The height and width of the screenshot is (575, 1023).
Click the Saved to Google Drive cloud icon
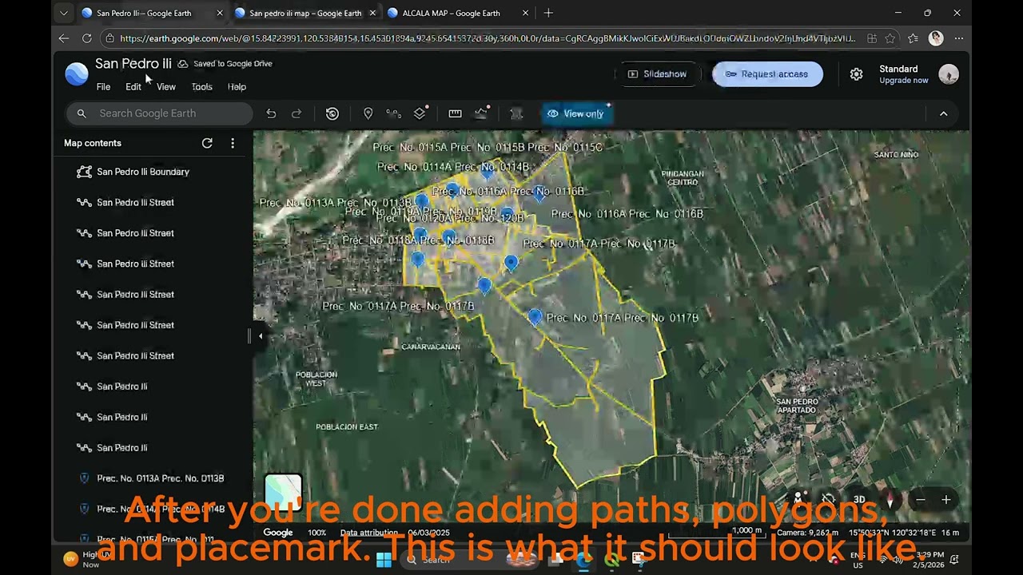click(182, 64)
